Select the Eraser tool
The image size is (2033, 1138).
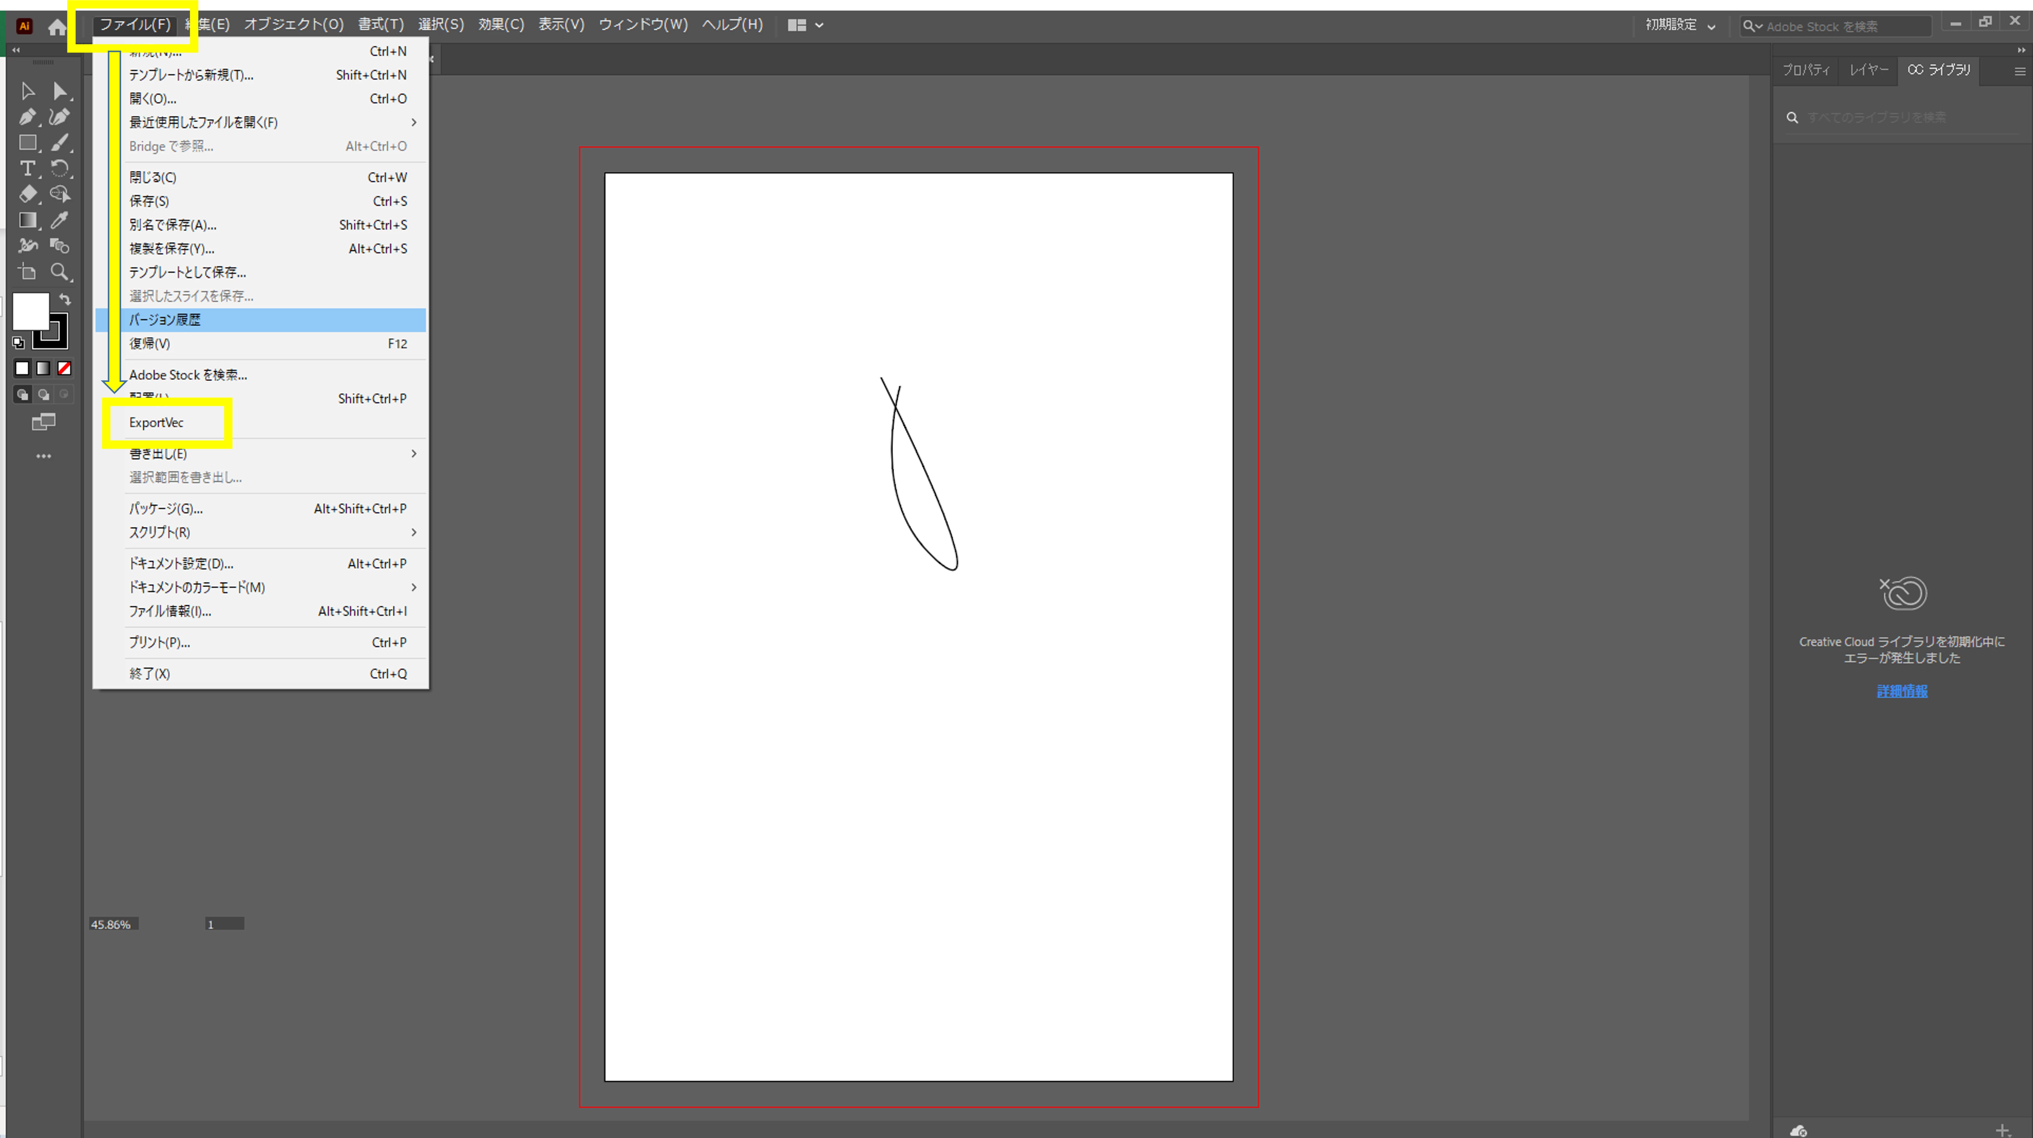click(x=28, y=194)
